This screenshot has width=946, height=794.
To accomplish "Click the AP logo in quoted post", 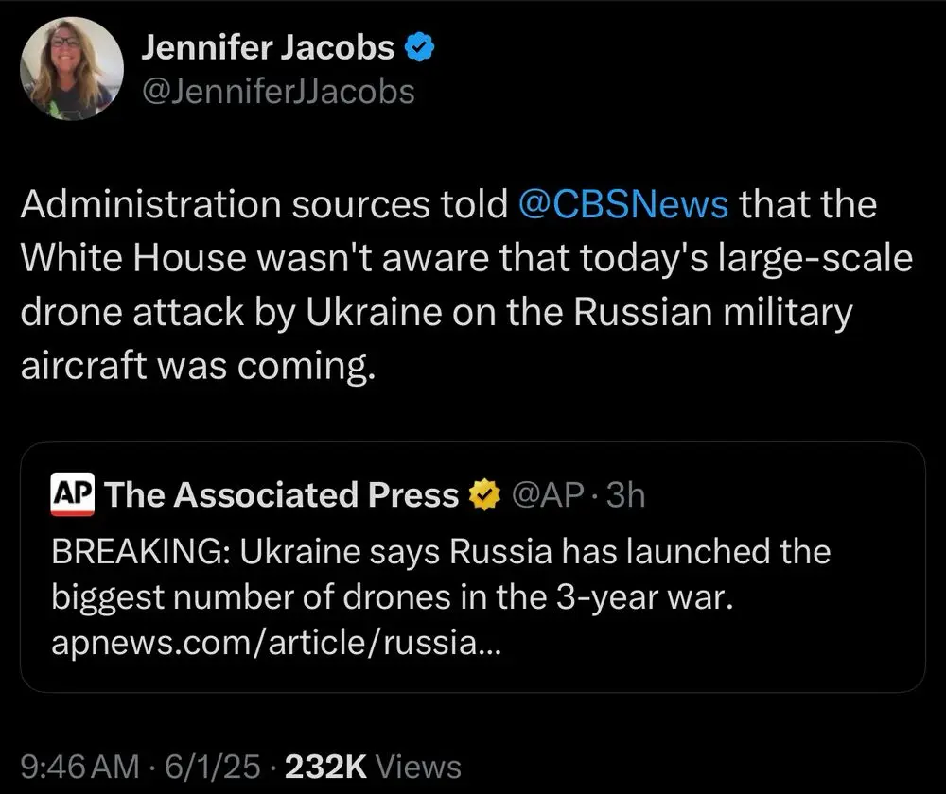I will (x=72, y=494).
